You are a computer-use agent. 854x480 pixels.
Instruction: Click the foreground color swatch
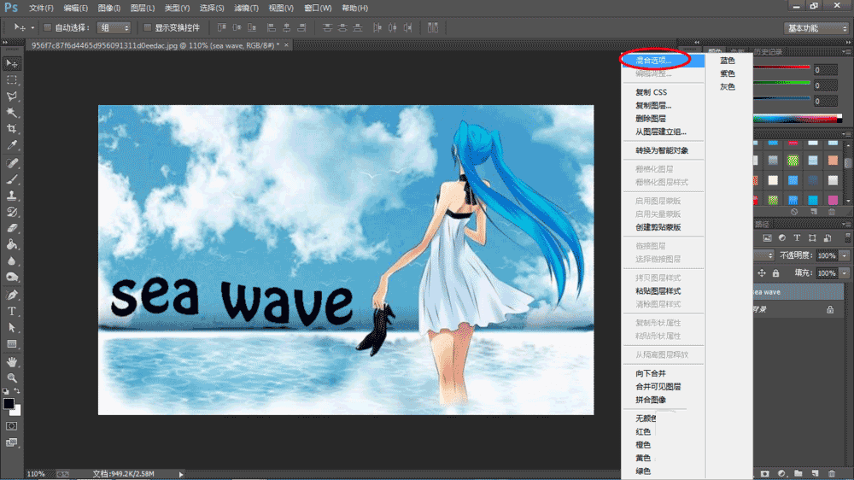(9, 403)
